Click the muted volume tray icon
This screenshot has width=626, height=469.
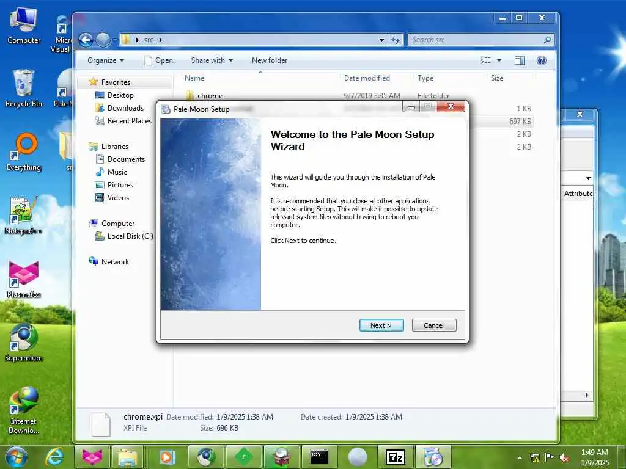click(x=564, y=457)
